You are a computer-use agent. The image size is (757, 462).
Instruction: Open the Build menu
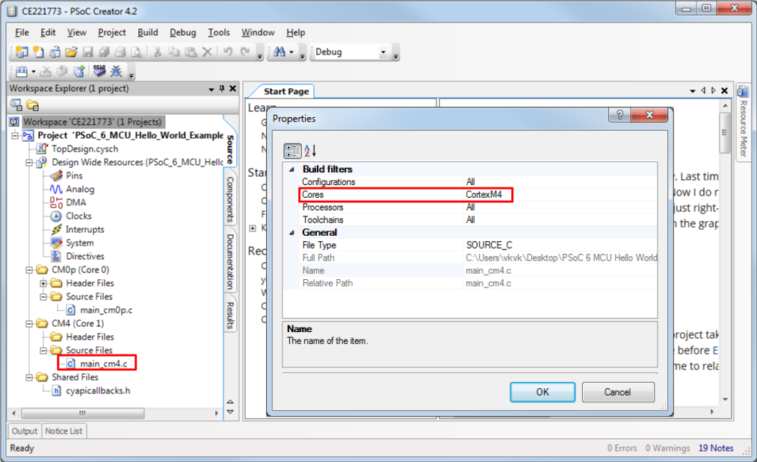(148, 32)
